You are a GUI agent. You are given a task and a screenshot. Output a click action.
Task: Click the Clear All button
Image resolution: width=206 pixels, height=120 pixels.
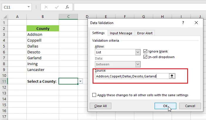point(101,106)
